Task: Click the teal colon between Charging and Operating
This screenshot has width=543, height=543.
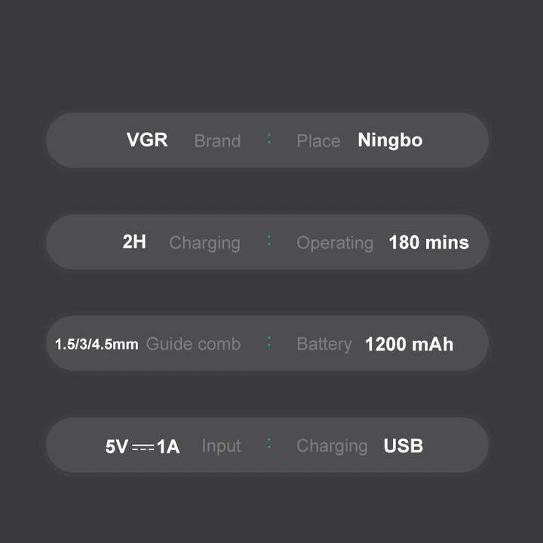Action: coord(268,241)
